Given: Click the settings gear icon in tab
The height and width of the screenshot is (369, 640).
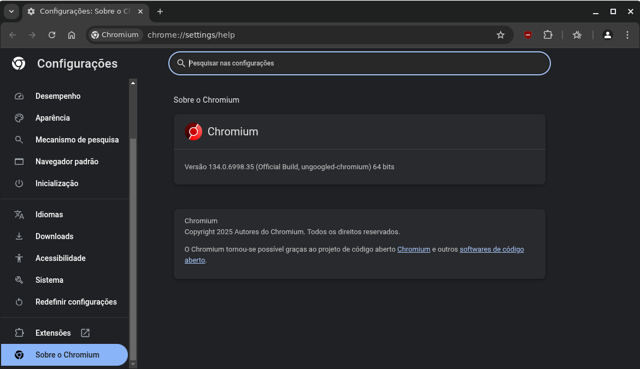Looking at the screenshot, I should 31,12.
